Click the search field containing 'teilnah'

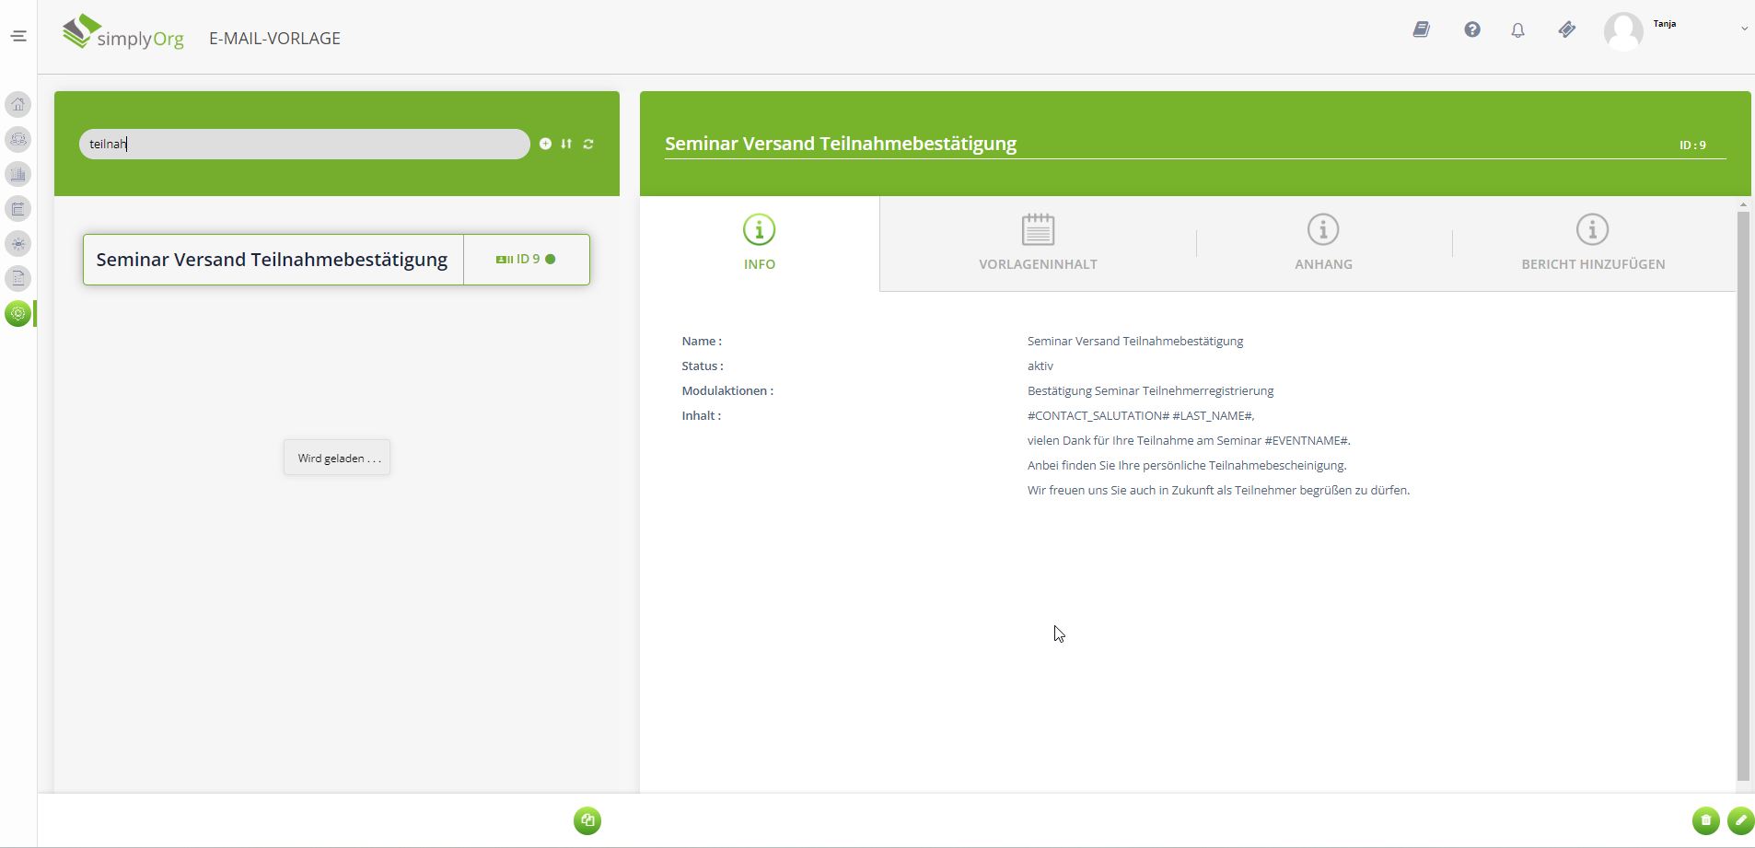tap(304, 144)
